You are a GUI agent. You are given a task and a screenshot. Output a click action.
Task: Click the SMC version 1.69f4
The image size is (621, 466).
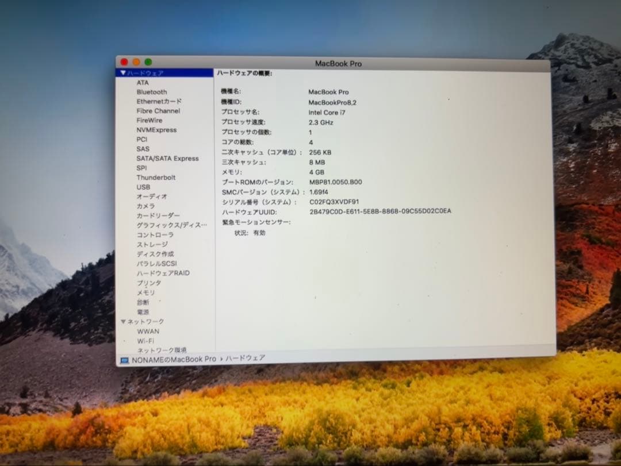point(319,191)
